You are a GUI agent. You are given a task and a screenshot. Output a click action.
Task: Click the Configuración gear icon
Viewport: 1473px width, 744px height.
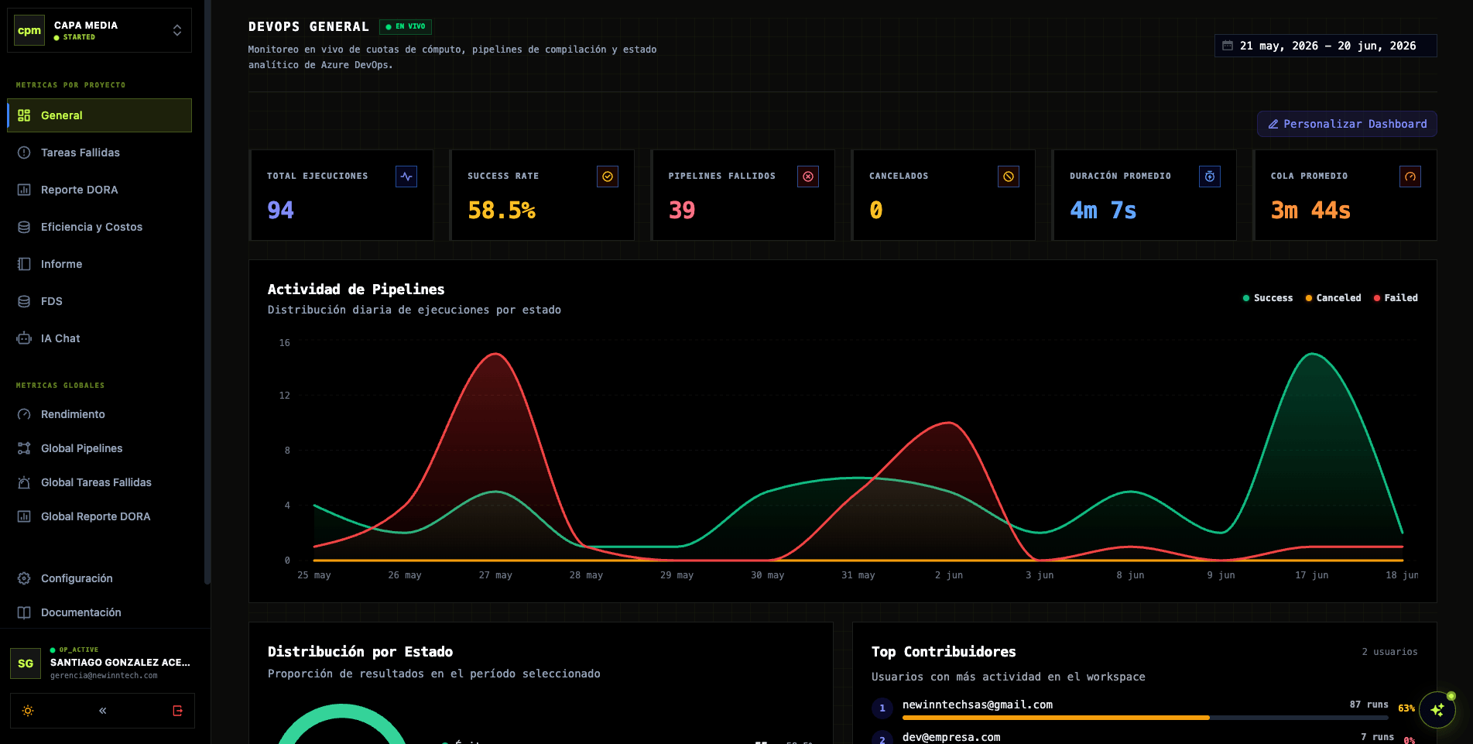[24, 578]
